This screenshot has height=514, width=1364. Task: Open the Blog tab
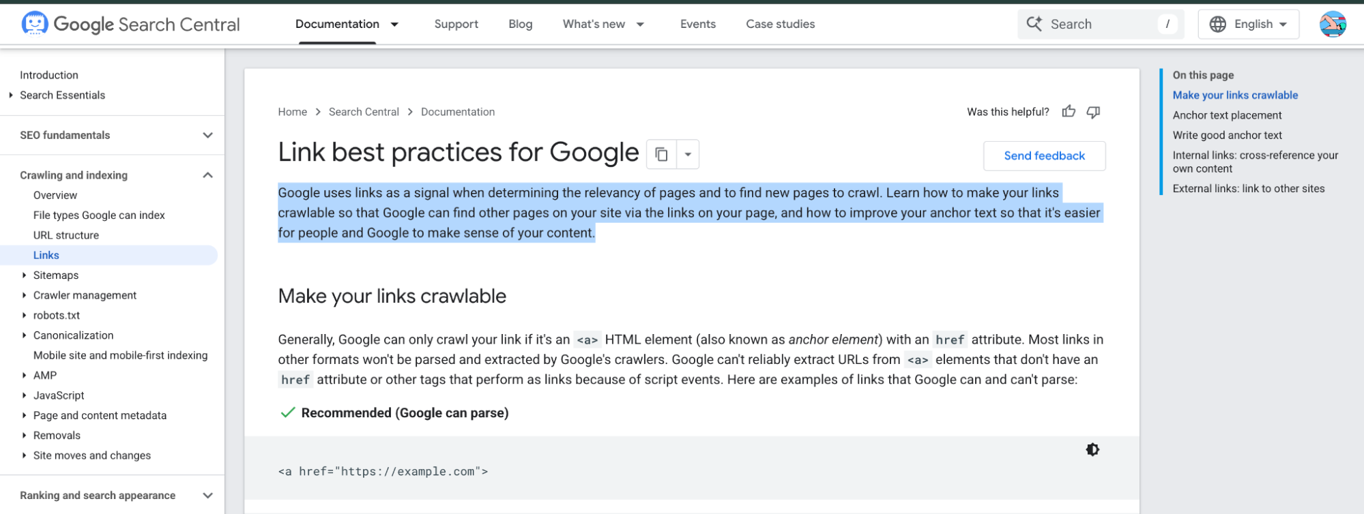click(x=521, y=24)
